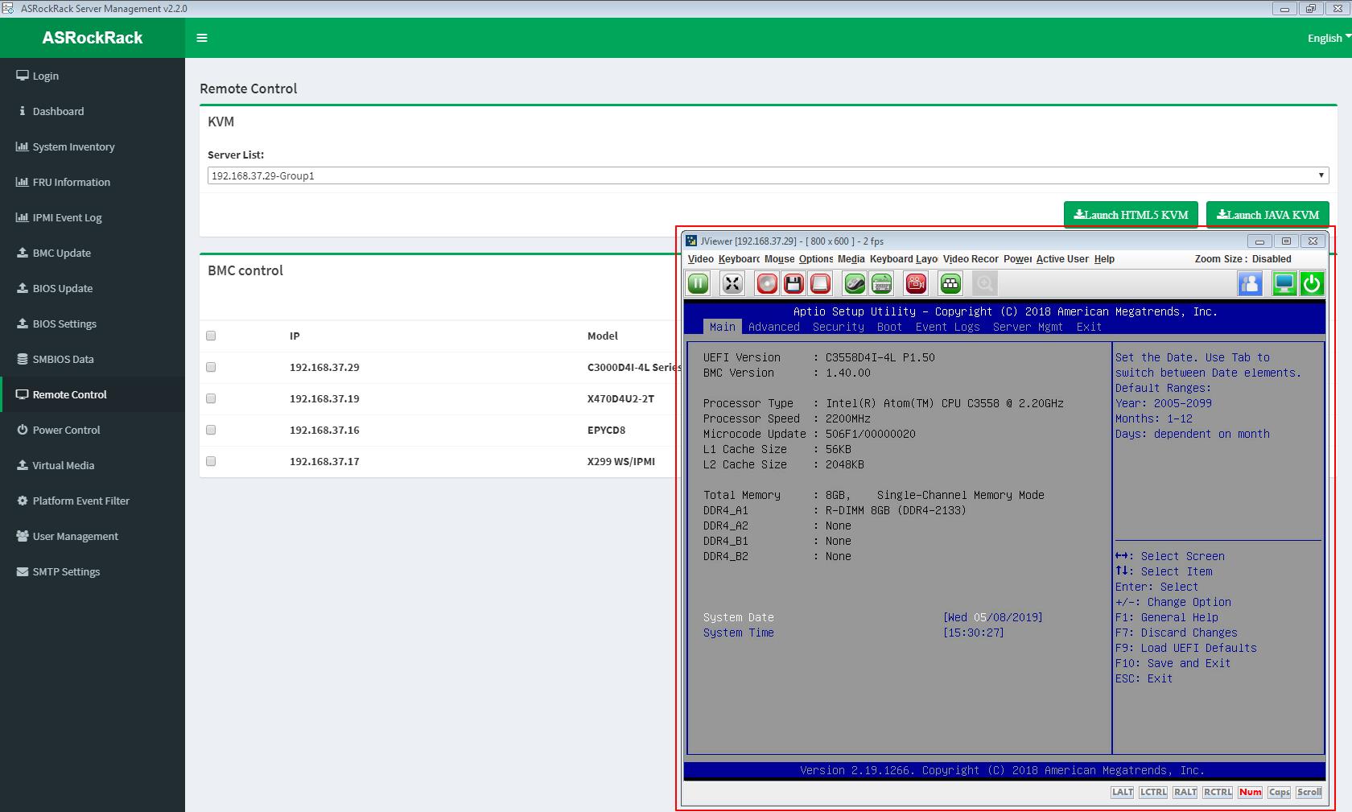
Task: Open the Video menu in JViewer
Action: click(x=700, y=259)
